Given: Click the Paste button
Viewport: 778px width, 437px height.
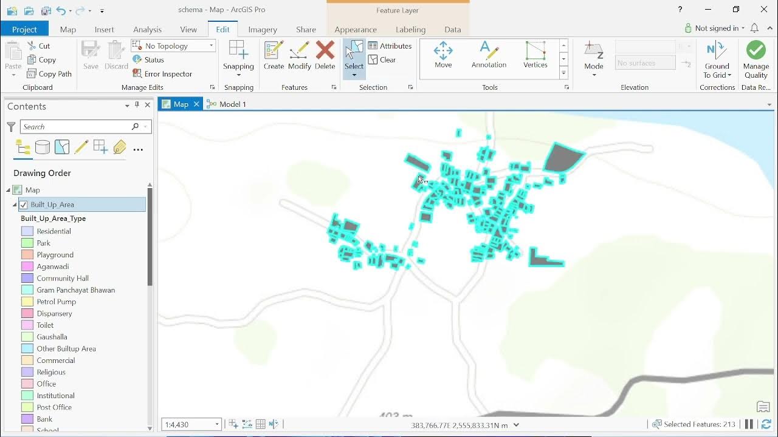Looking at the screenshot, I should [x=13, y=59].
